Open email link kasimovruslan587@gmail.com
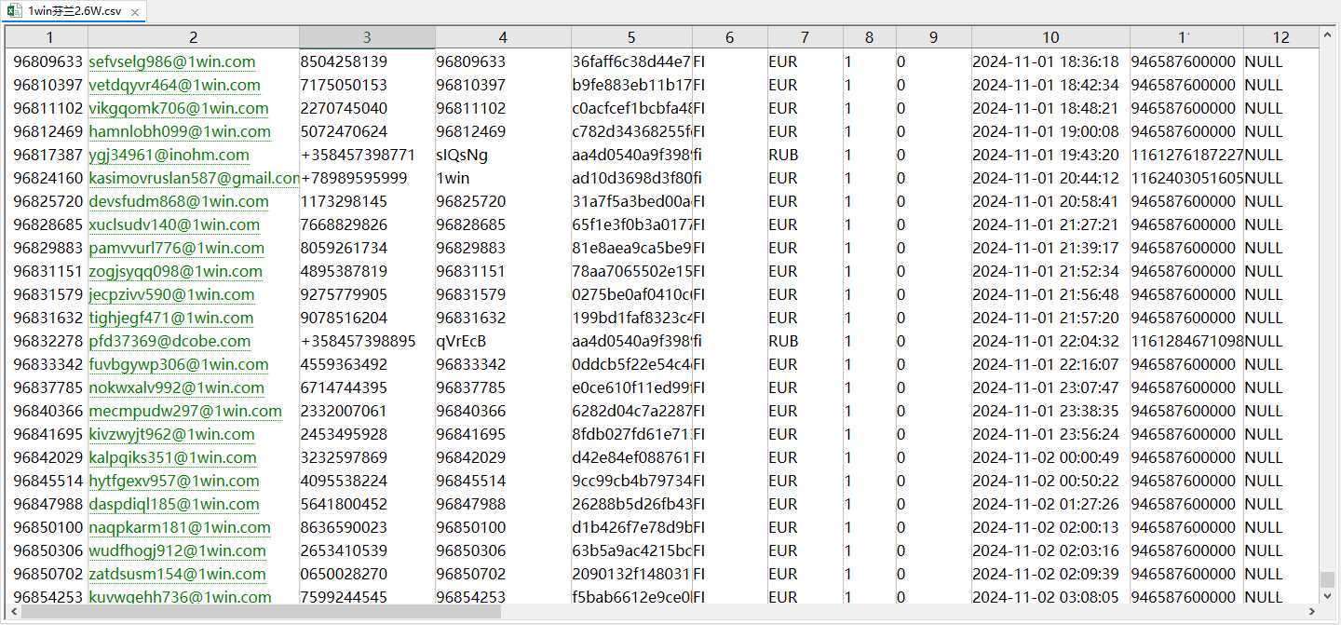Image resolution: width=1341 pixels, height=625 pixels. [194, 178]
